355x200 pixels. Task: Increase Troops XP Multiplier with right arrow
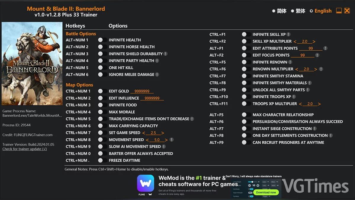pyautogui.click(x=319, y=104)
